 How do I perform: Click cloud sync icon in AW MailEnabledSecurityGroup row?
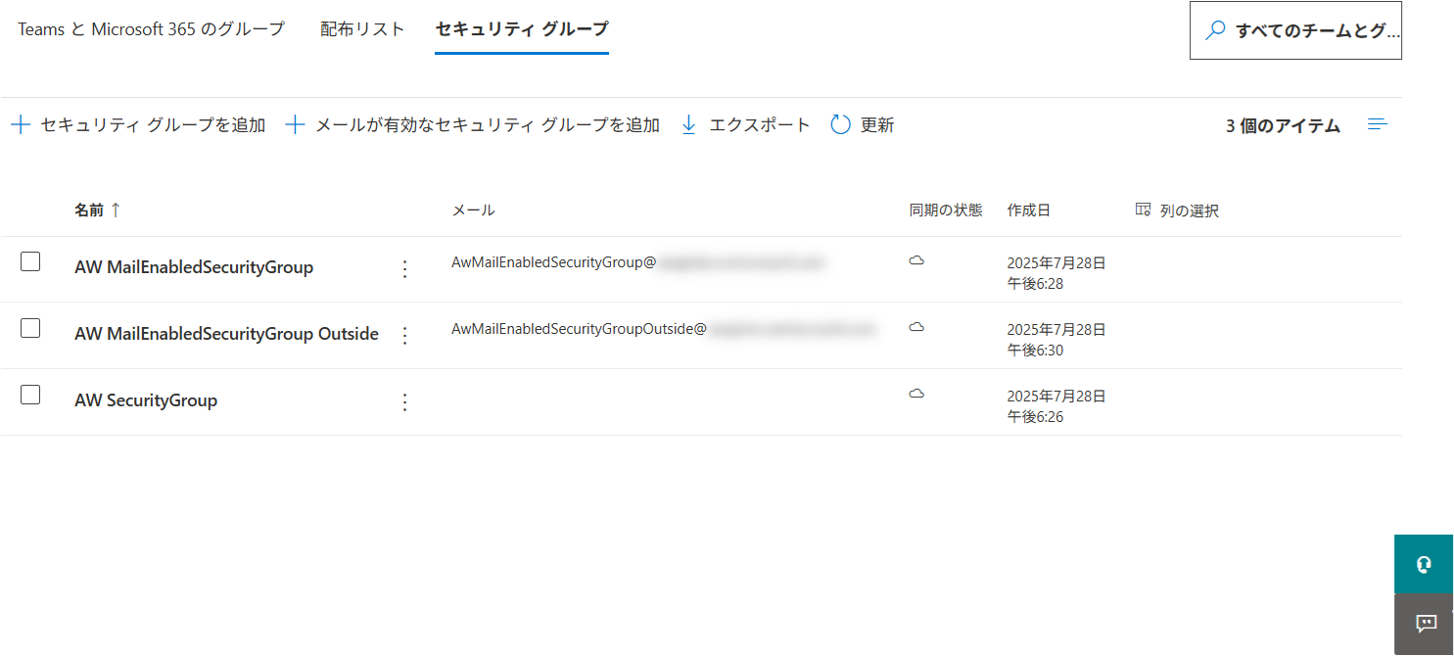tap(916, 260)
